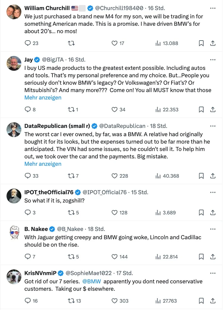The width and height of the screenshot is (223, 310).
Task: Expand DataRepublican's tweet with Mehr anzeigen
Action: click(43, 164)
